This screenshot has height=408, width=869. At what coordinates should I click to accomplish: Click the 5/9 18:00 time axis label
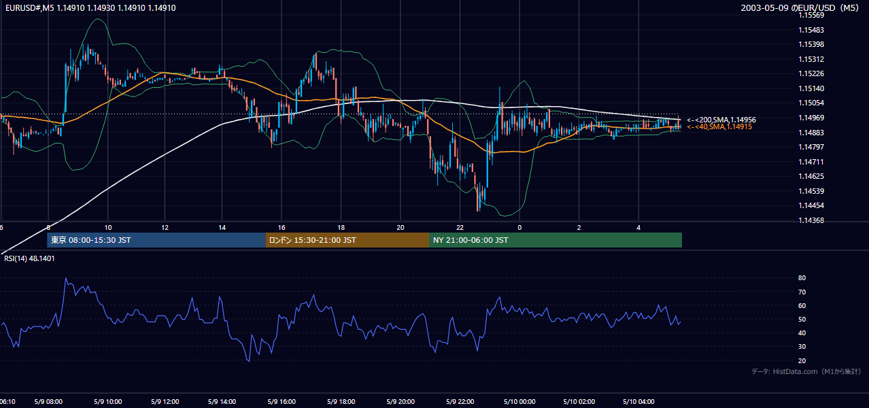point(341,402)
